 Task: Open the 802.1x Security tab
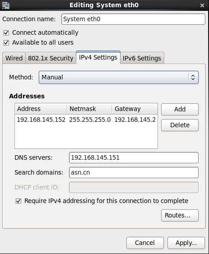pyautogui.click(x=51, y=58)
